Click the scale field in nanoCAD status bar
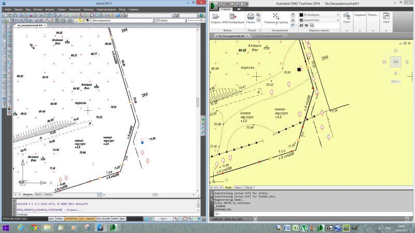Viewport: 415px width, 233px height. pos(163,219)
